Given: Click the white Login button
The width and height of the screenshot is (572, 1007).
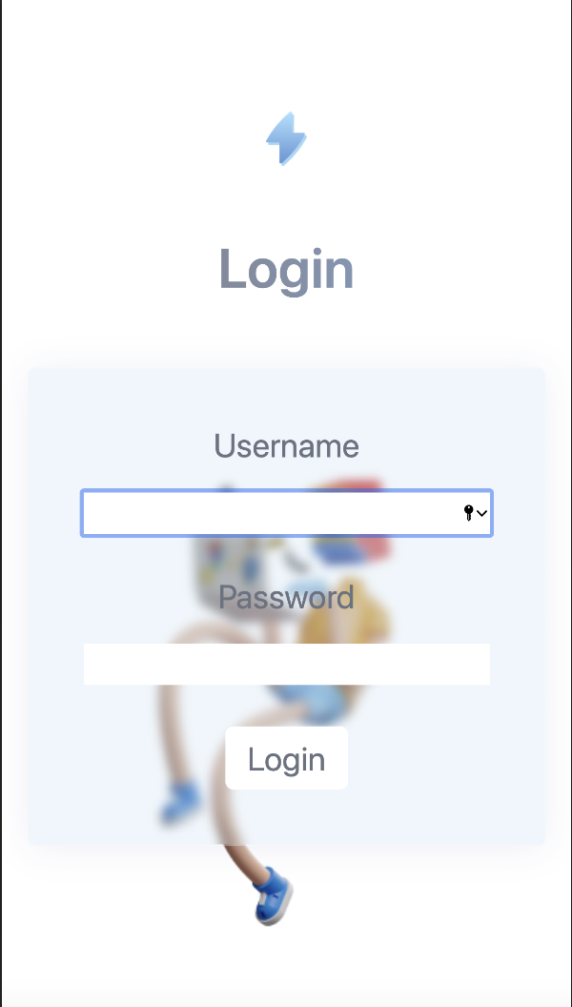Looking at the screenshot, I should (286, 758).
